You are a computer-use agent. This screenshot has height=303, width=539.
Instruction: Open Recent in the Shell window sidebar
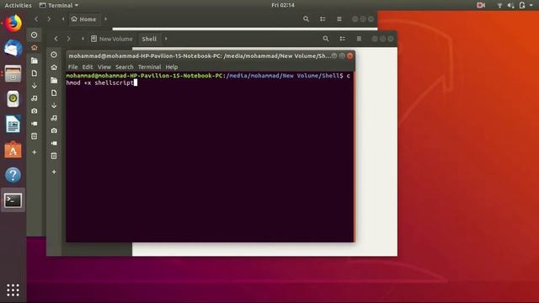pos(54,55)
